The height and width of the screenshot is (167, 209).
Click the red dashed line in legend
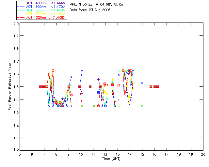coord(21,17)
